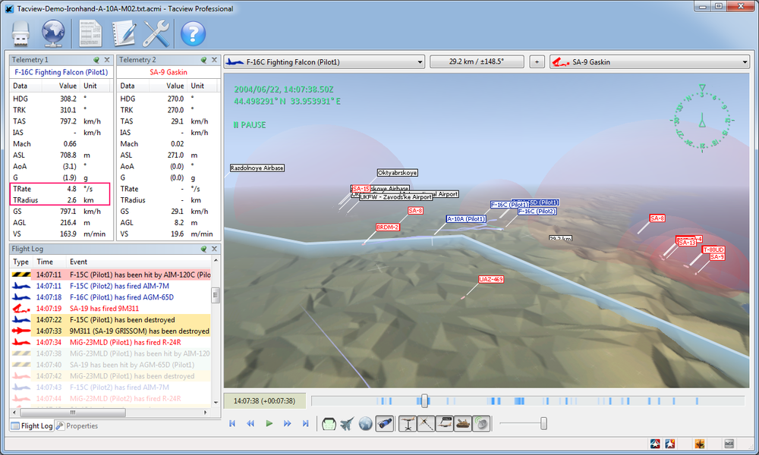The image size is (759, 455).
Task: Click the plus button beside distance readout
Action: coord(537,62)
